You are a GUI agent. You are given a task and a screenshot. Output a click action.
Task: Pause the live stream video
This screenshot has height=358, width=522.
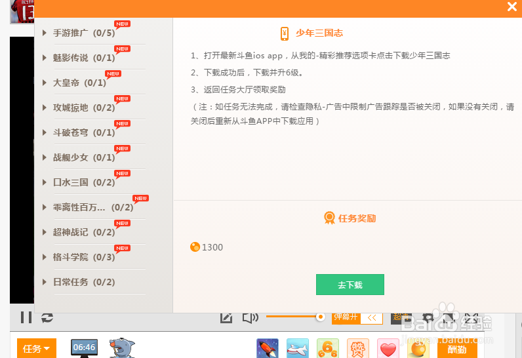click(x=26, y=317)
